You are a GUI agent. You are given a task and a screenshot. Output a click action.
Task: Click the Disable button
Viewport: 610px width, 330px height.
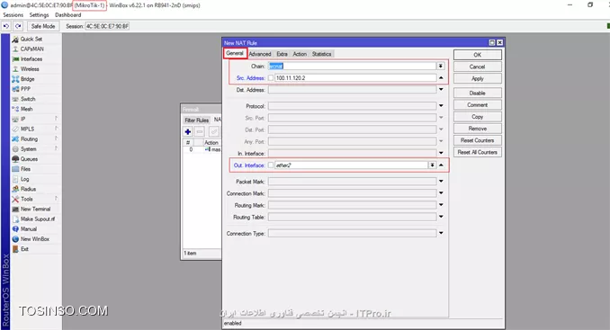(478, 94)
